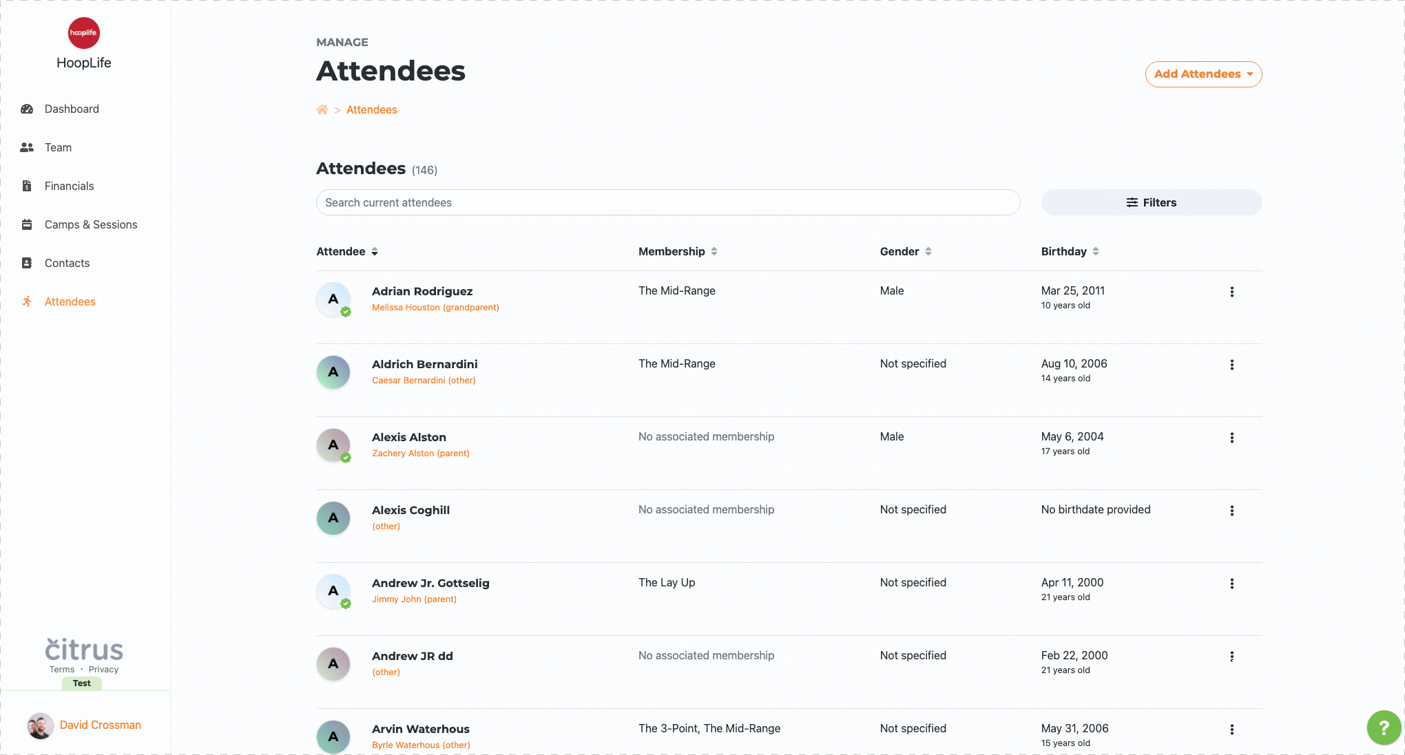Open the Contacts section
1405x755 pixels.
click(66, 263)
